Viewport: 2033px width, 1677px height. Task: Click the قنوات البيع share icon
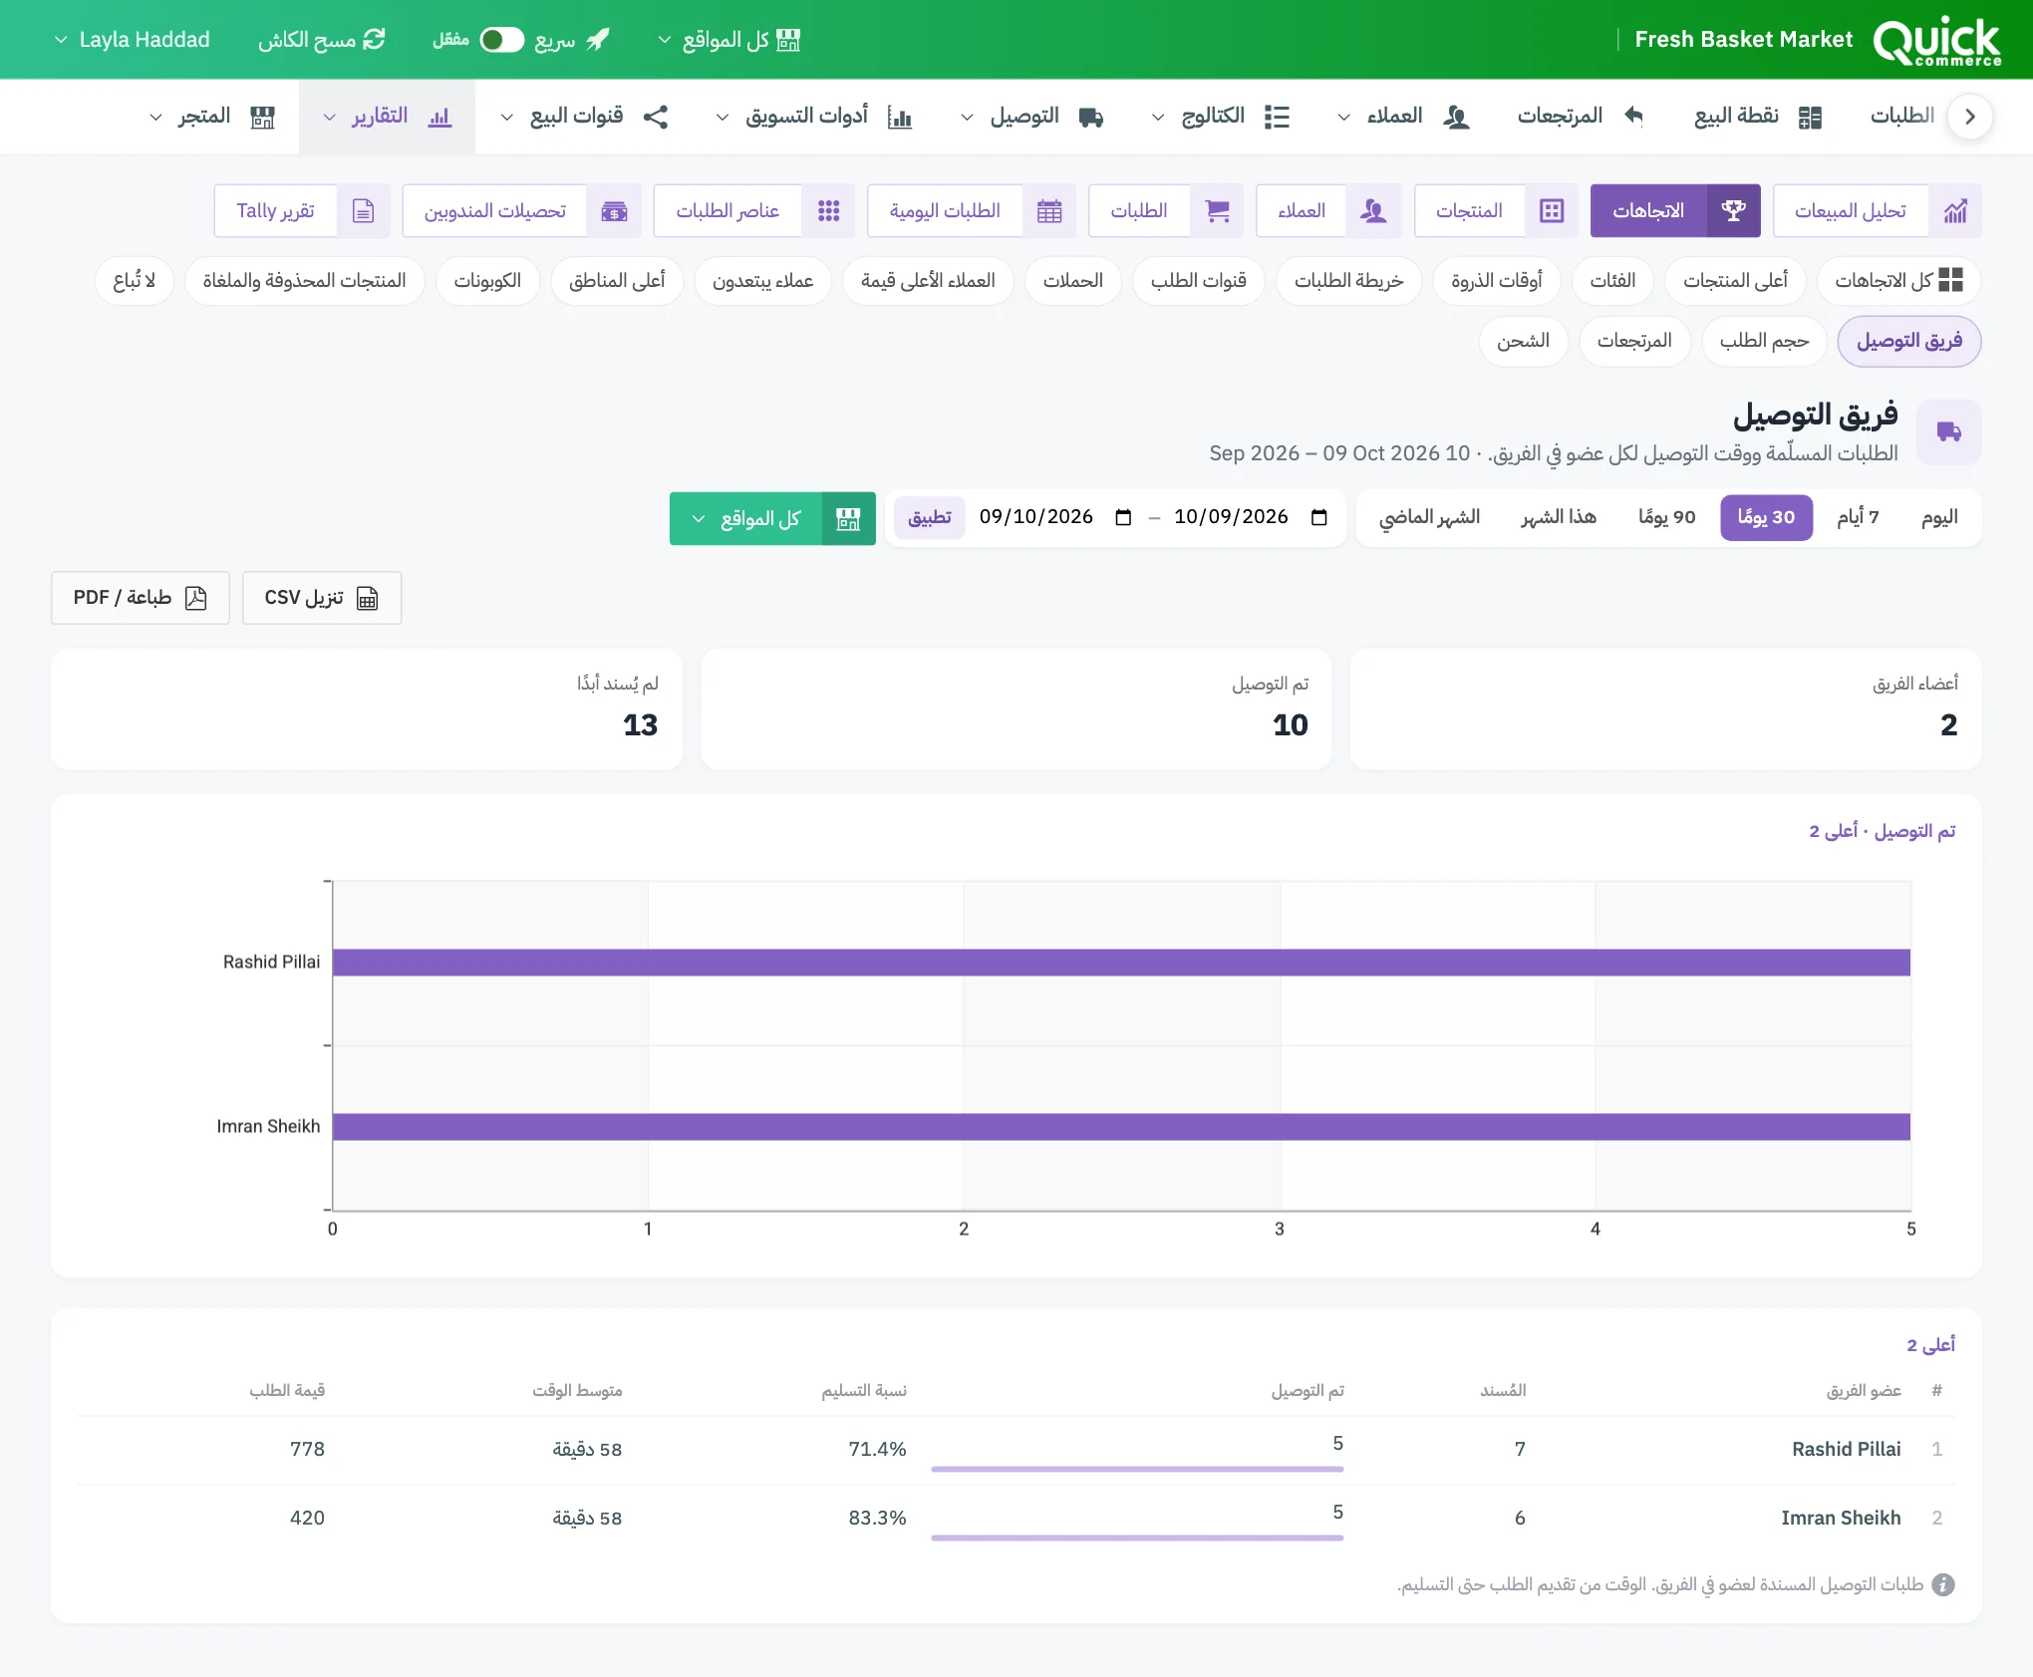(656, 118)
